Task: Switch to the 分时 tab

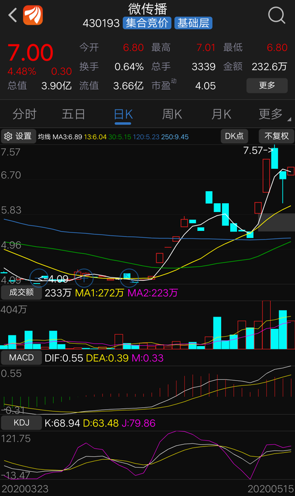Action: tap(24, 114)
